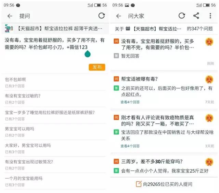Tap avatar beside the 三周岁 question
Image resolution: width=219 pixels, height=193 pixels.
pos(209,162)
